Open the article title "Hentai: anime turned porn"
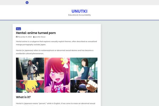Screen dimensions: 159x106 (x=36, y=33)
